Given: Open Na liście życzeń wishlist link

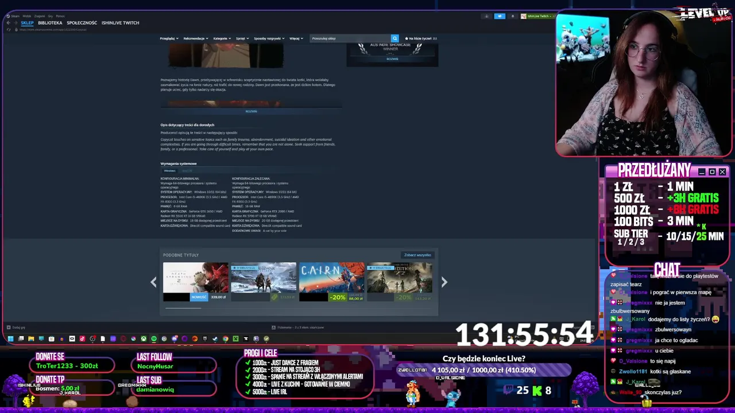Looking at the screenshot, I should [421, 38].
